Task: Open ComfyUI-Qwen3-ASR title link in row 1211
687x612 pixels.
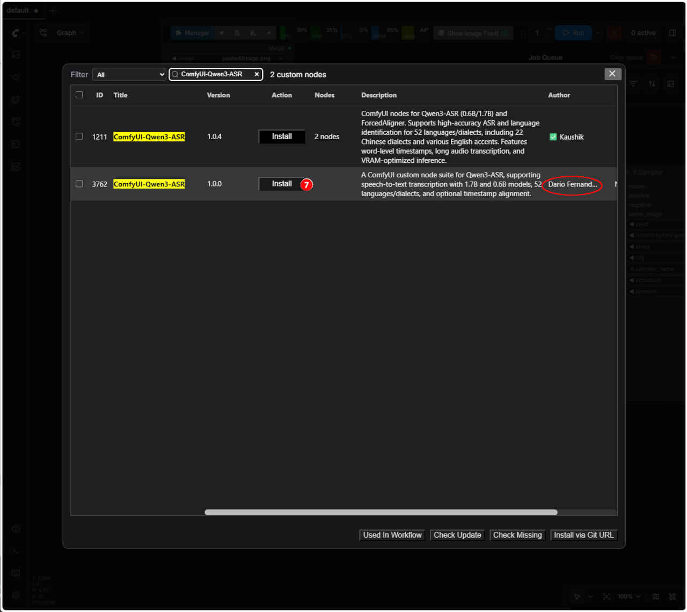Action: (x=149, y=137)
